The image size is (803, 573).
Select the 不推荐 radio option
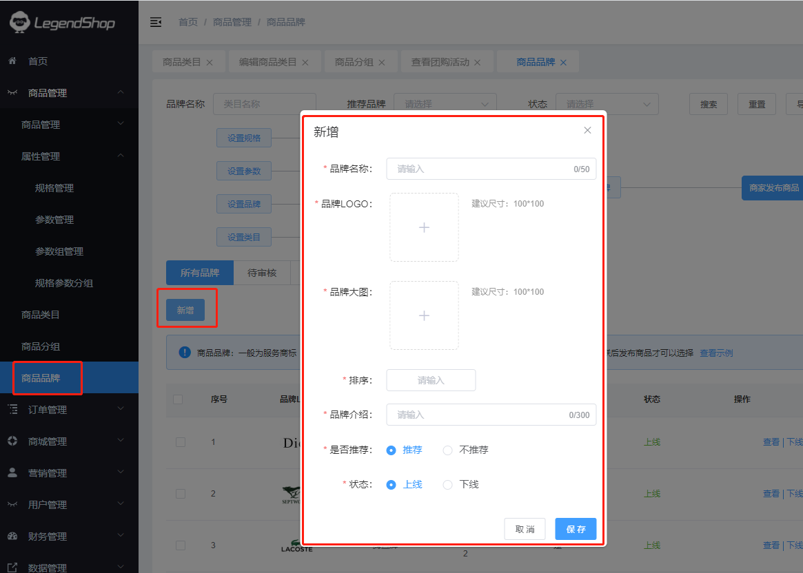point(447,450)
